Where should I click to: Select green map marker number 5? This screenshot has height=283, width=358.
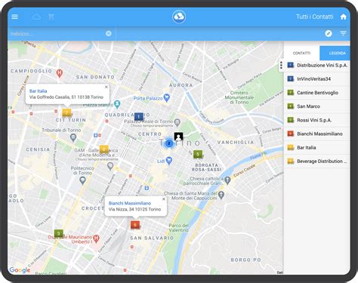point(198,154)
